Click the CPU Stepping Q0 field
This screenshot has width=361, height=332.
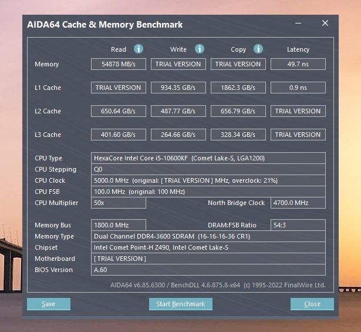[208, 169]
